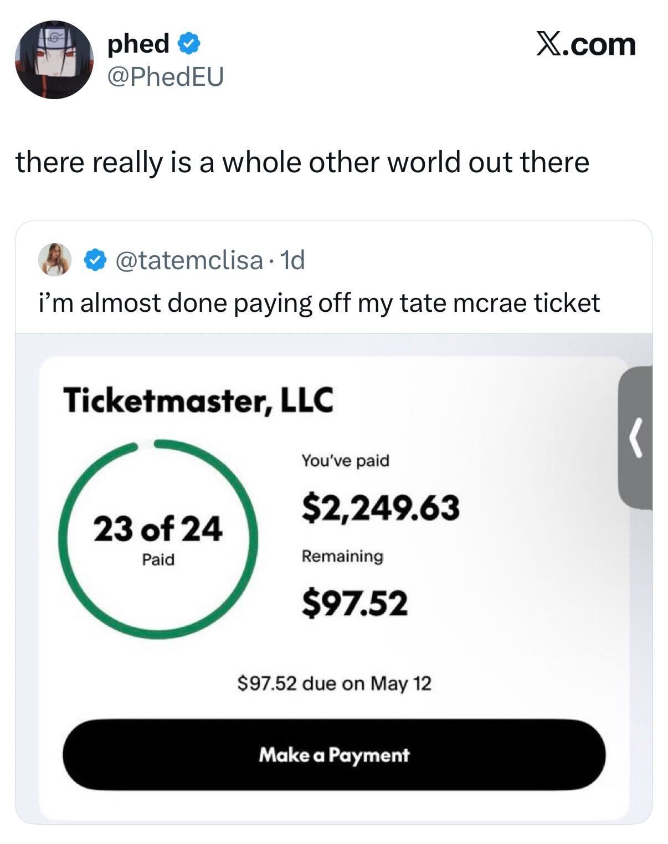Click the quoted tweet text about tate mcrae
This screenshot has height=844, width=668.
coord(318,303)
